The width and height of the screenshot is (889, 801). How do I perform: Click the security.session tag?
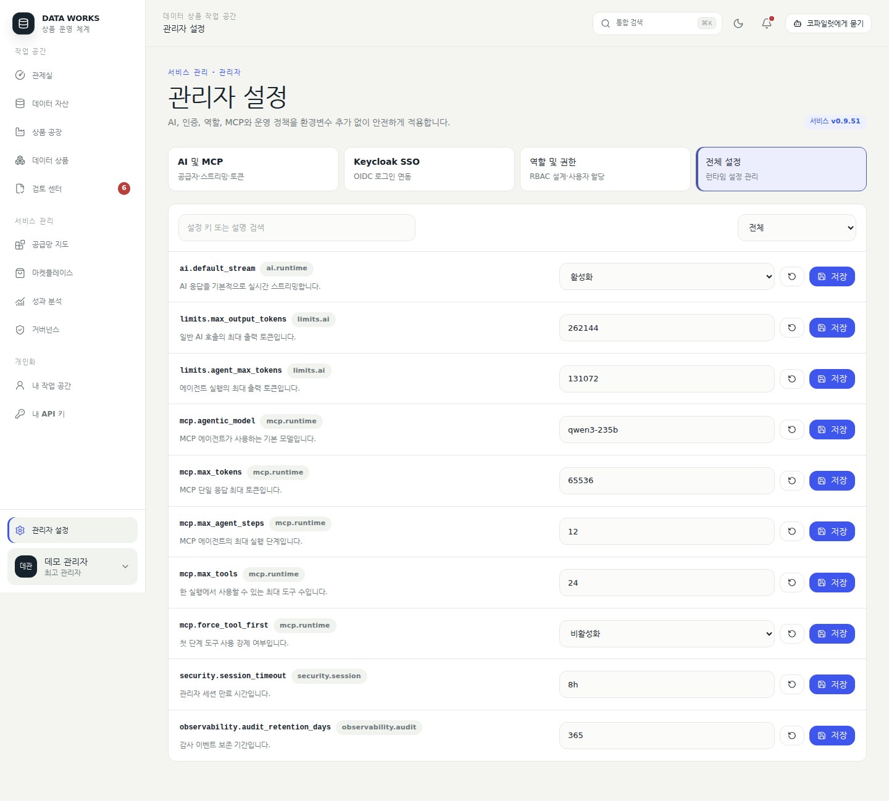pos(329,676)
